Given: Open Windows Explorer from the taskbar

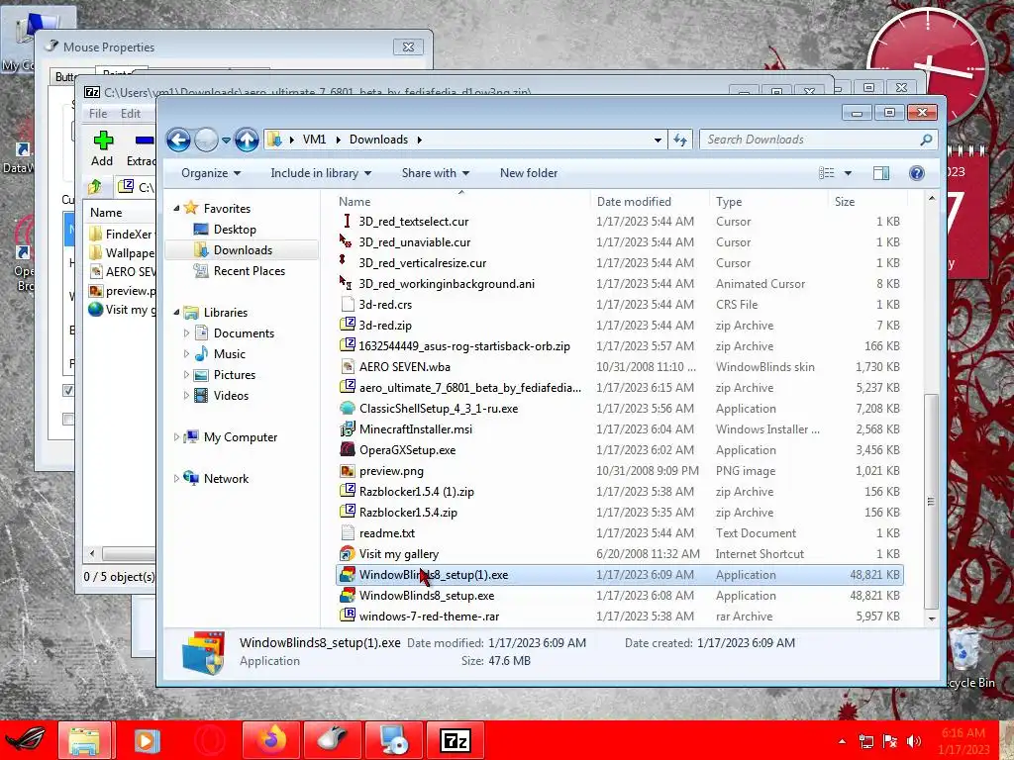Looking at the screenshot, I should (x=85, y=740).
